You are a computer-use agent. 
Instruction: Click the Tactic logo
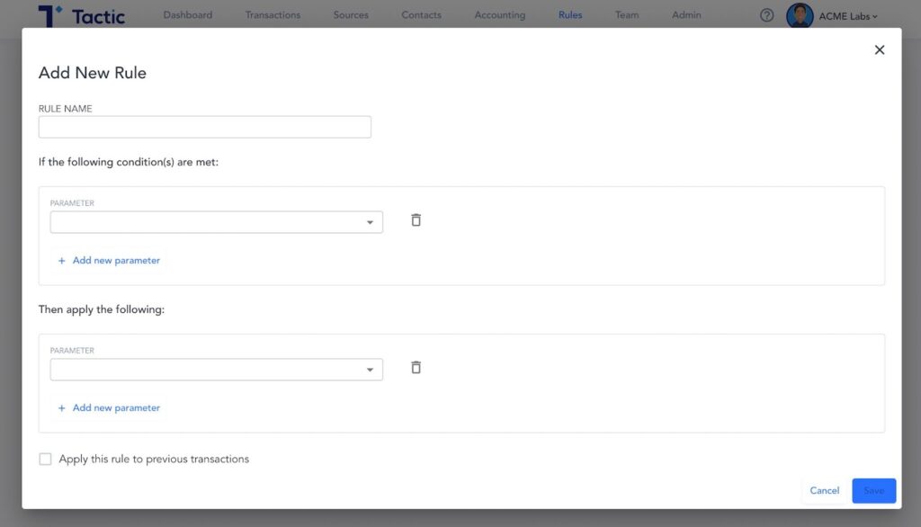coord(82,15)
